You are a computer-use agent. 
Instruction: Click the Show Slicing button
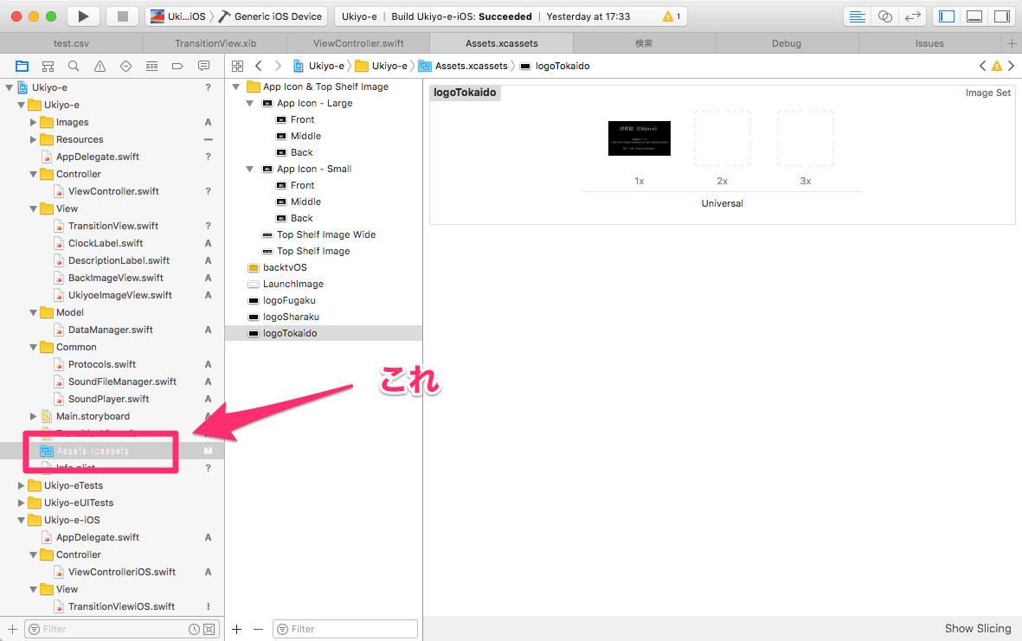tap(976, 628)
